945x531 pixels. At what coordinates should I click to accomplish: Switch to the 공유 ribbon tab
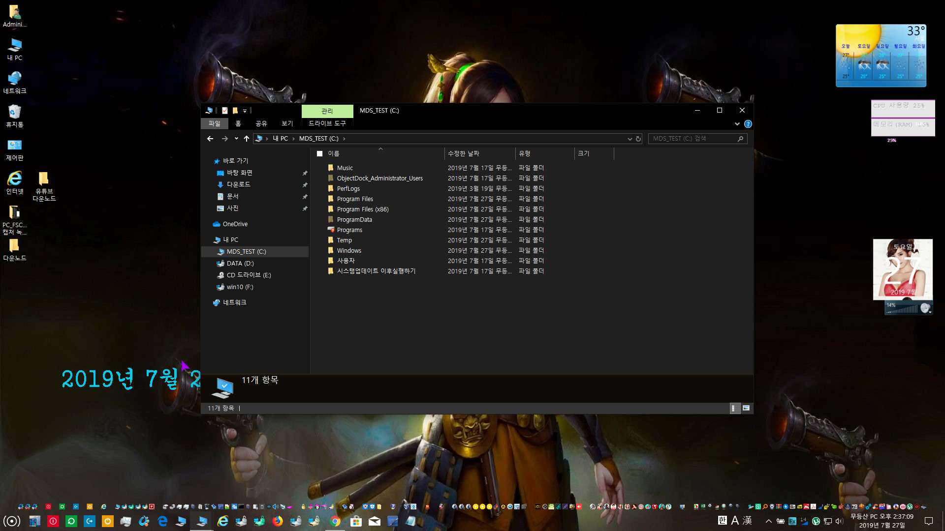[261, 123]
